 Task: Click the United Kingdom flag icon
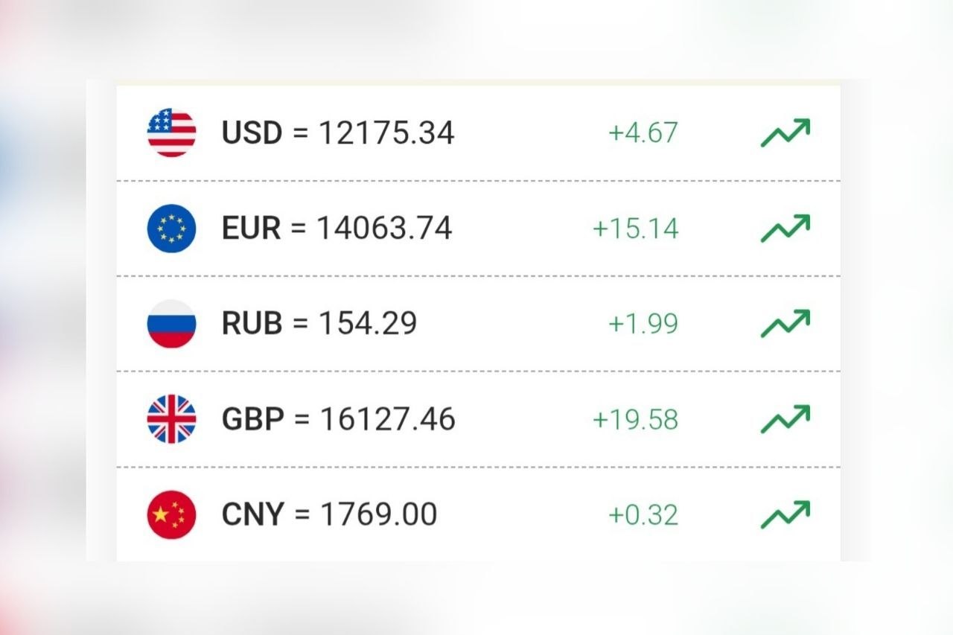(x=171, y=419)
